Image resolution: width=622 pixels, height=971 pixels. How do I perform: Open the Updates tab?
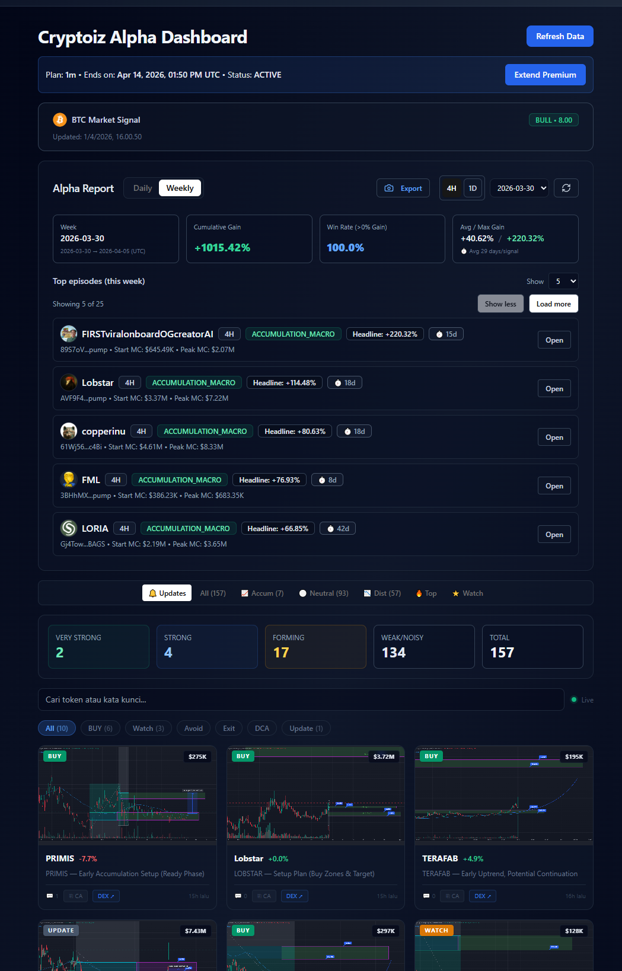[x=167, y=593]
